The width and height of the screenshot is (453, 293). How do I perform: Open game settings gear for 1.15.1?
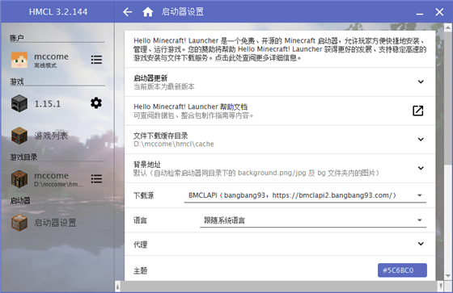click(x=96, y=103)
